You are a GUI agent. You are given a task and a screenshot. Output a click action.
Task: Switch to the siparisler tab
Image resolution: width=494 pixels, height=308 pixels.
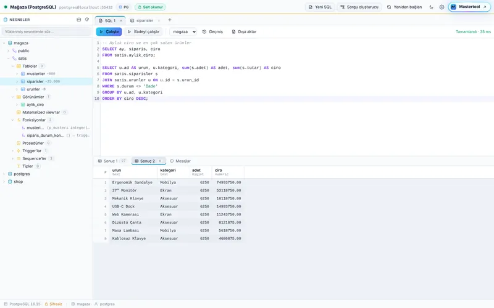click(x=144, y=21)
